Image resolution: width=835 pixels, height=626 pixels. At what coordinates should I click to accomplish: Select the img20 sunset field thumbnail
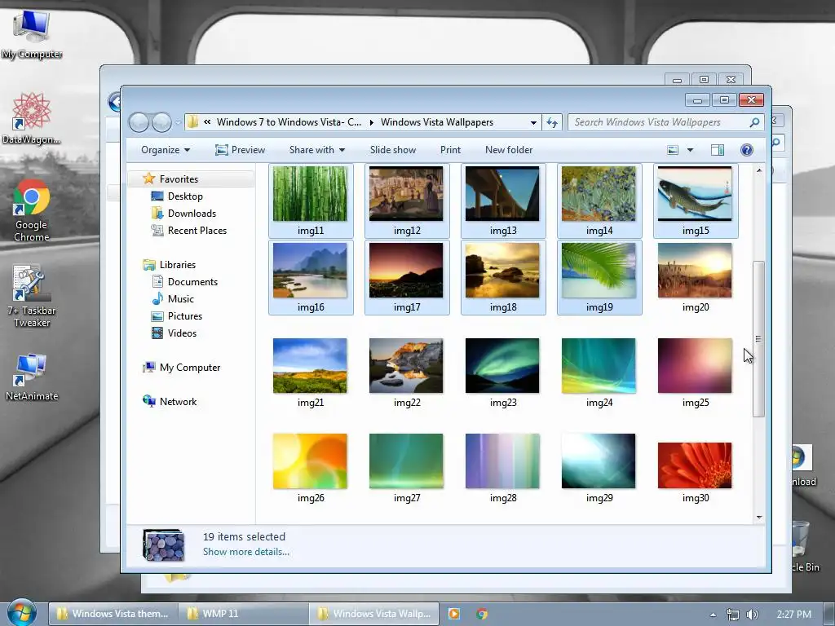pos(695,277)
